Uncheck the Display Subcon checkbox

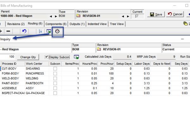click(x=46, y=57)
